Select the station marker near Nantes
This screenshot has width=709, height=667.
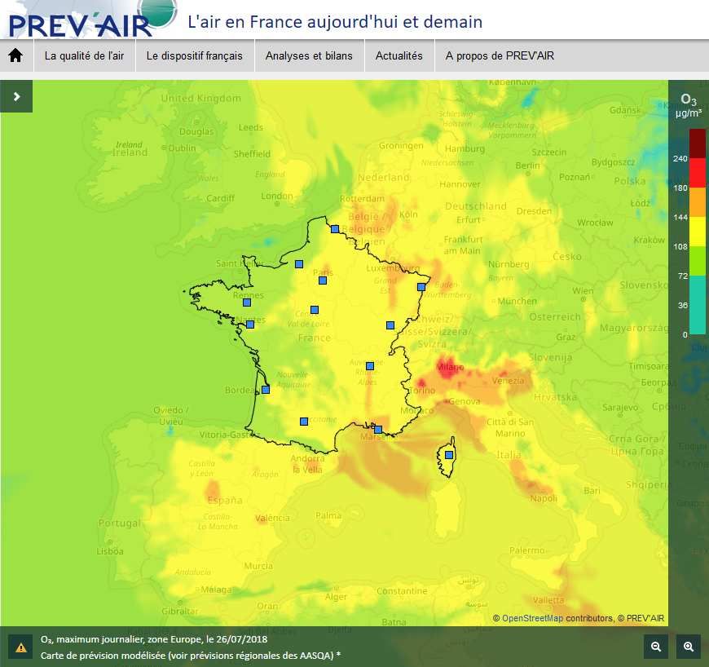250,325
